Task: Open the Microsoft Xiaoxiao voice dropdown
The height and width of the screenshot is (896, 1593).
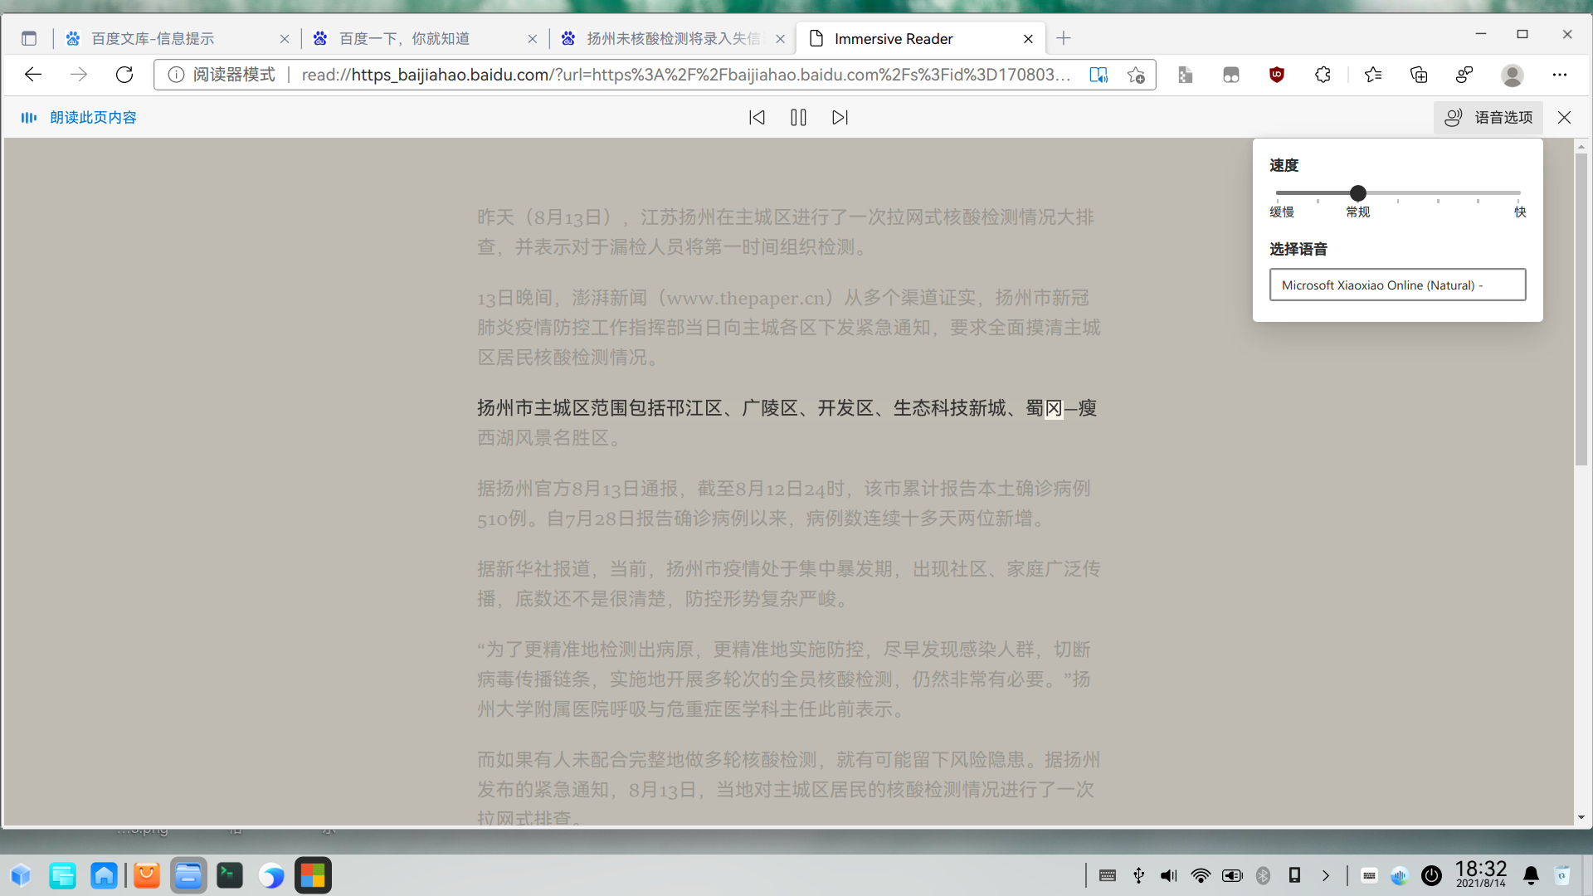Action: coord(1397,285)
